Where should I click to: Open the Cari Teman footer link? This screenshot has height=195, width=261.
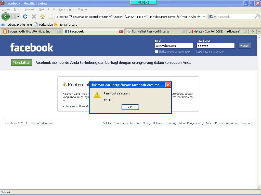pyautogui.click(x=121, y=123)
